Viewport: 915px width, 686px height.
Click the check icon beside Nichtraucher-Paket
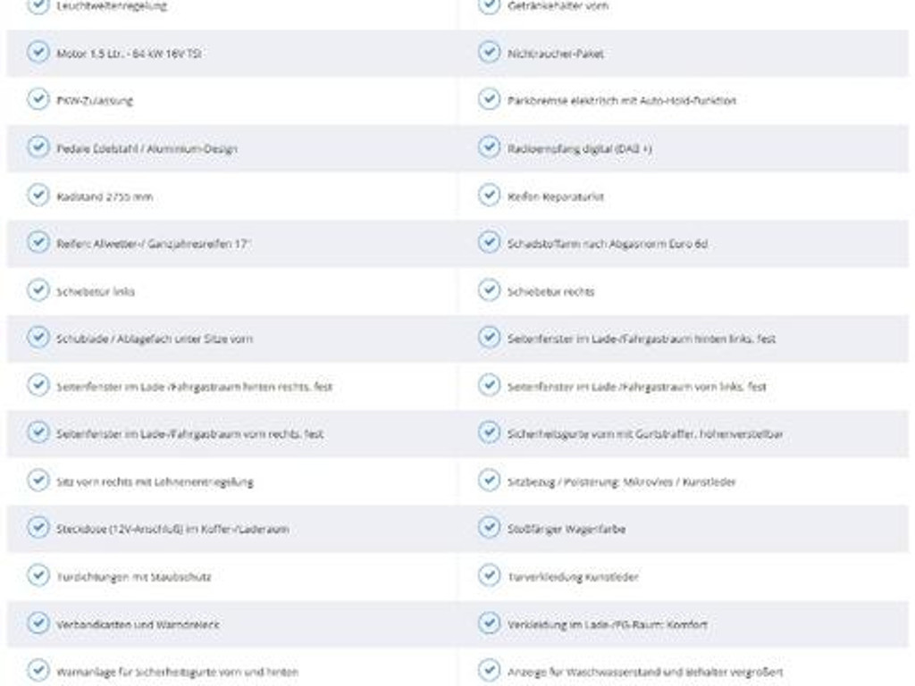click(x=489, y=53)
